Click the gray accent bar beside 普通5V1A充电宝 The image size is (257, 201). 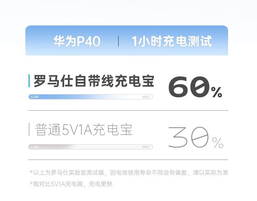point(29,129)
